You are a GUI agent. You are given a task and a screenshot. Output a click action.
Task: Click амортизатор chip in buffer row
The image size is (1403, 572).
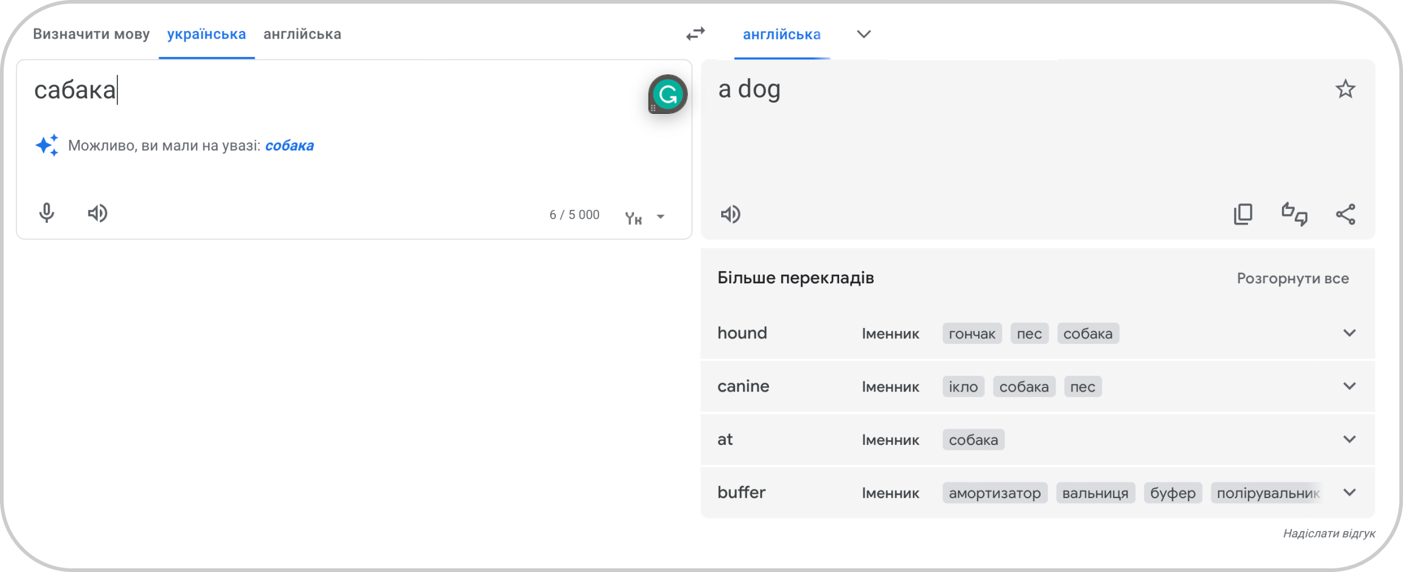coord(995,493)
